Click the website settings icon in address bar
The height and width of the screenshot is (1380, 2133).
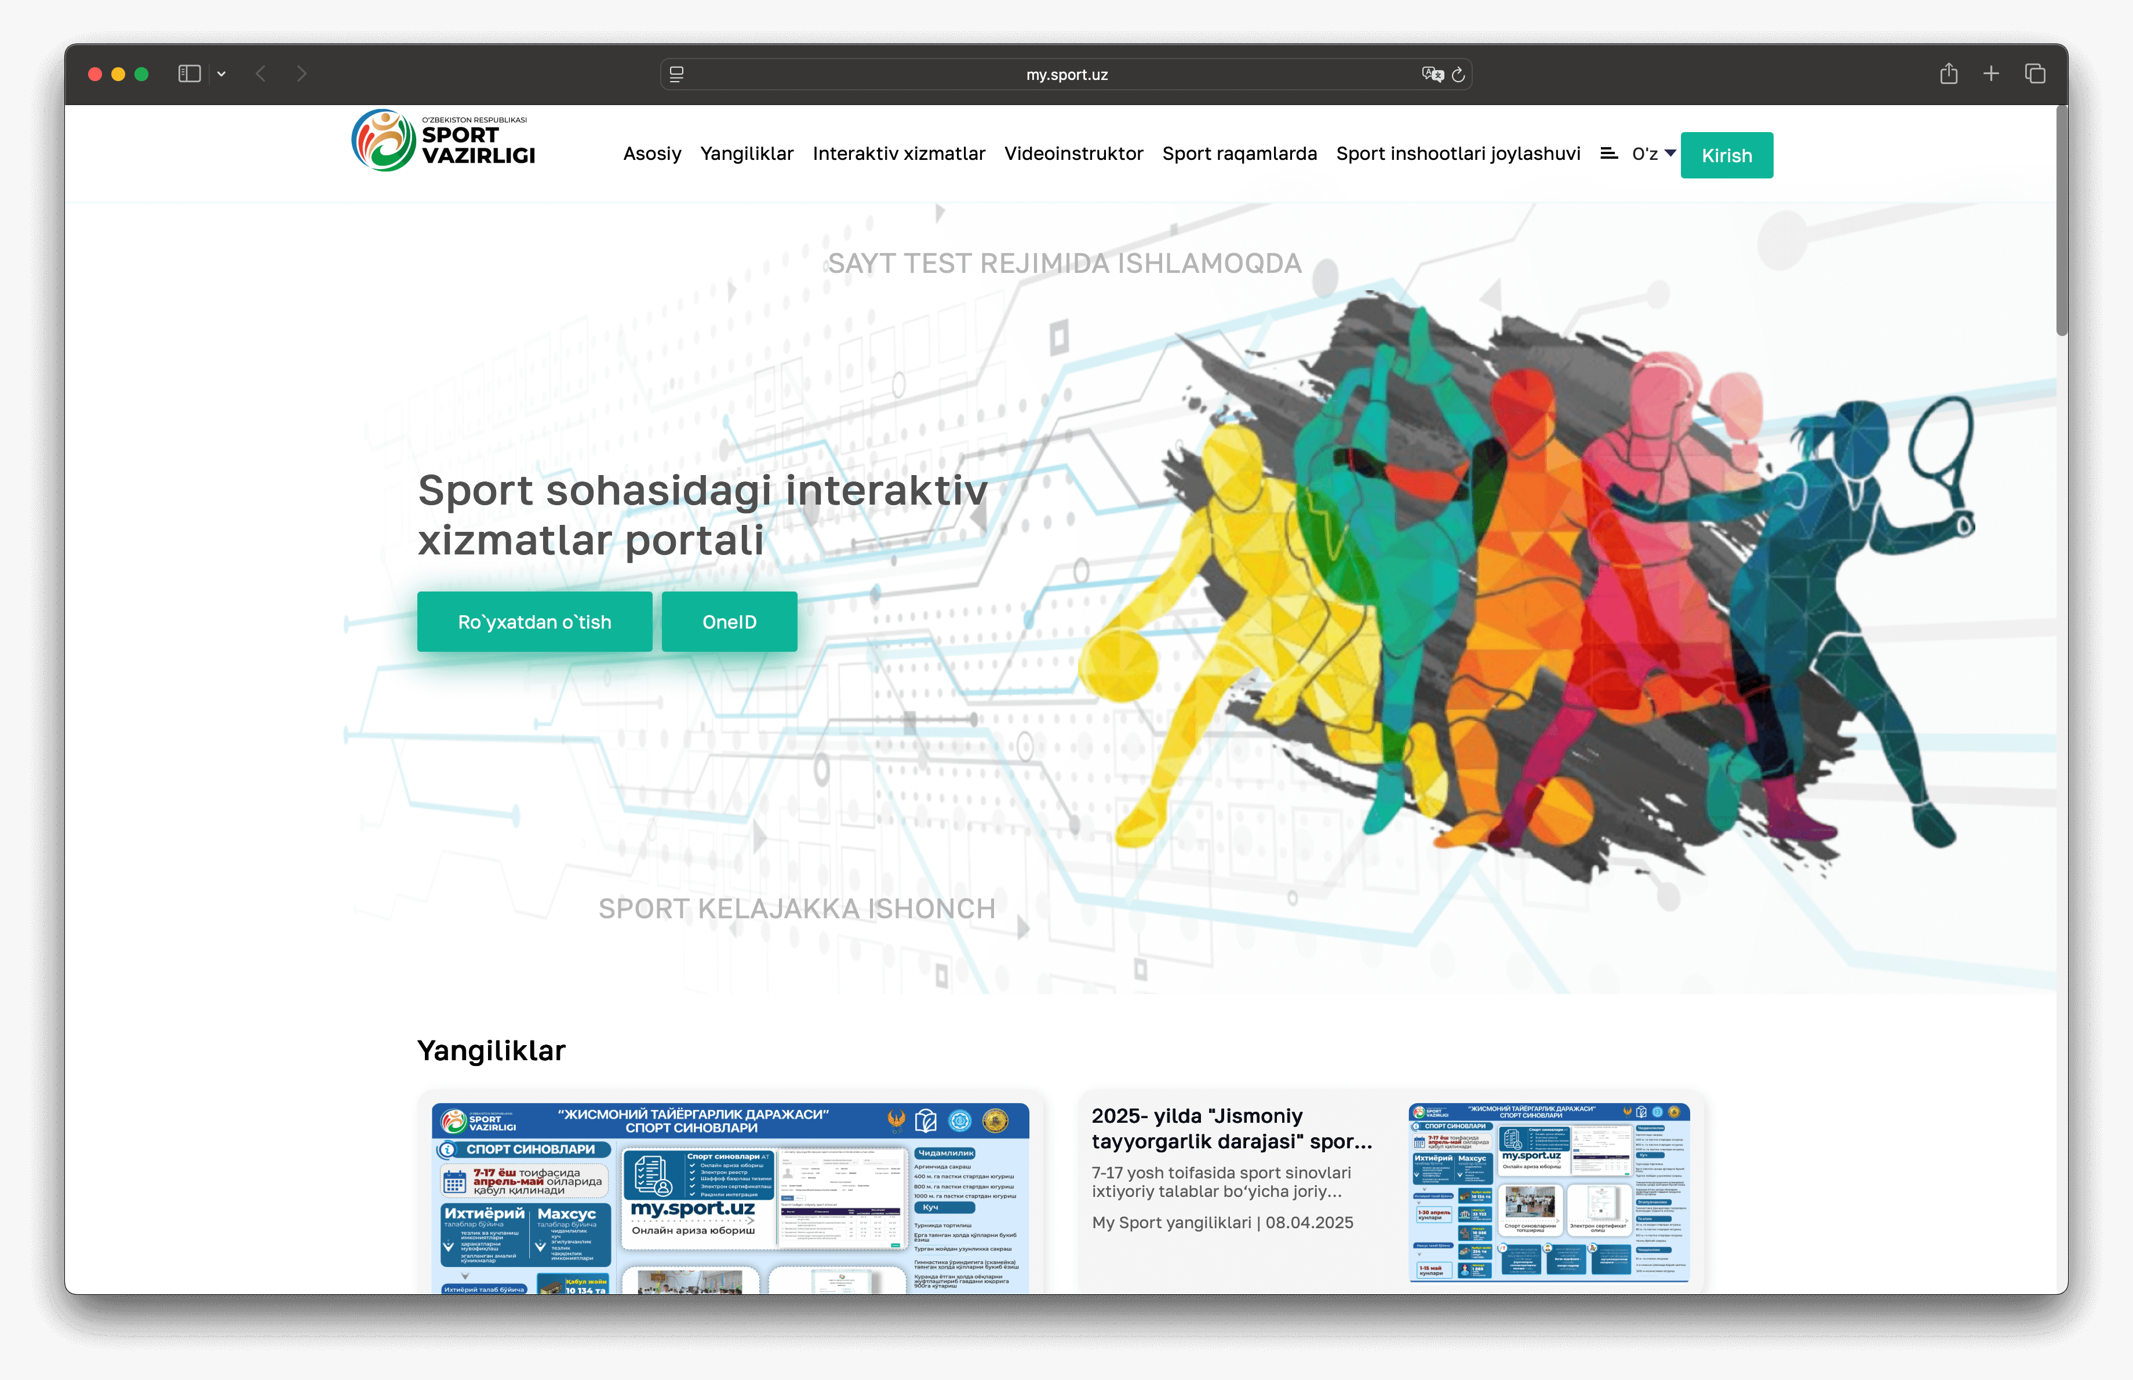676,74
